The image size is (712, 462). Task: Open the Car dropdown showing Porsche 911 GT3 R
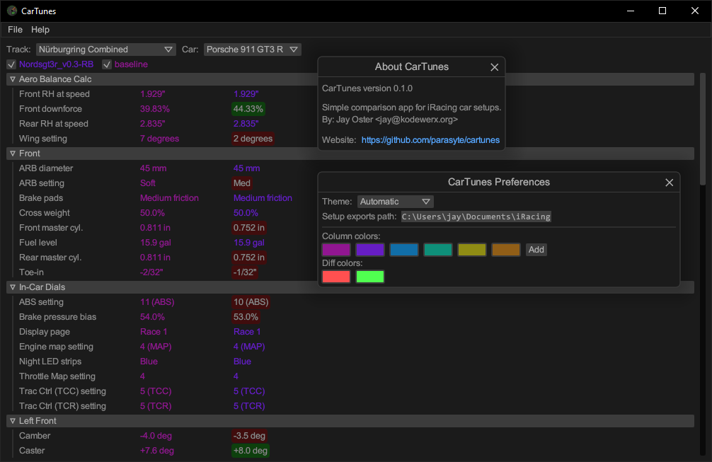coord(252,50)
